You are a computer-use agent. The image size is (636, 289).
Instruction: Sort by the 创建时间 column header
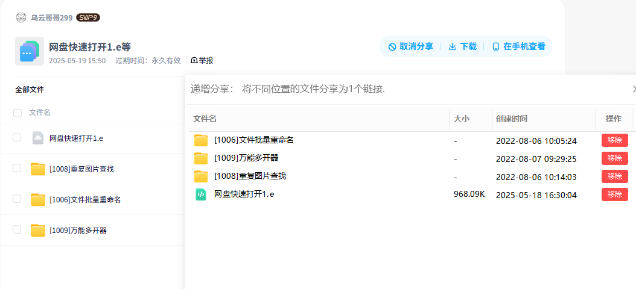(x=512, y=119)
